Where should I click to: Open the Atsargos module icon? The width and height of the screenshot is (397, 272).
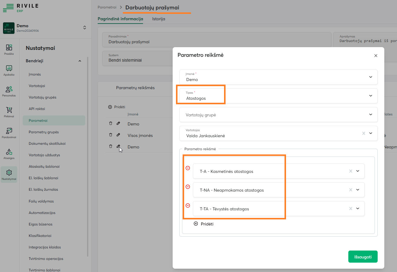point(9,154)
